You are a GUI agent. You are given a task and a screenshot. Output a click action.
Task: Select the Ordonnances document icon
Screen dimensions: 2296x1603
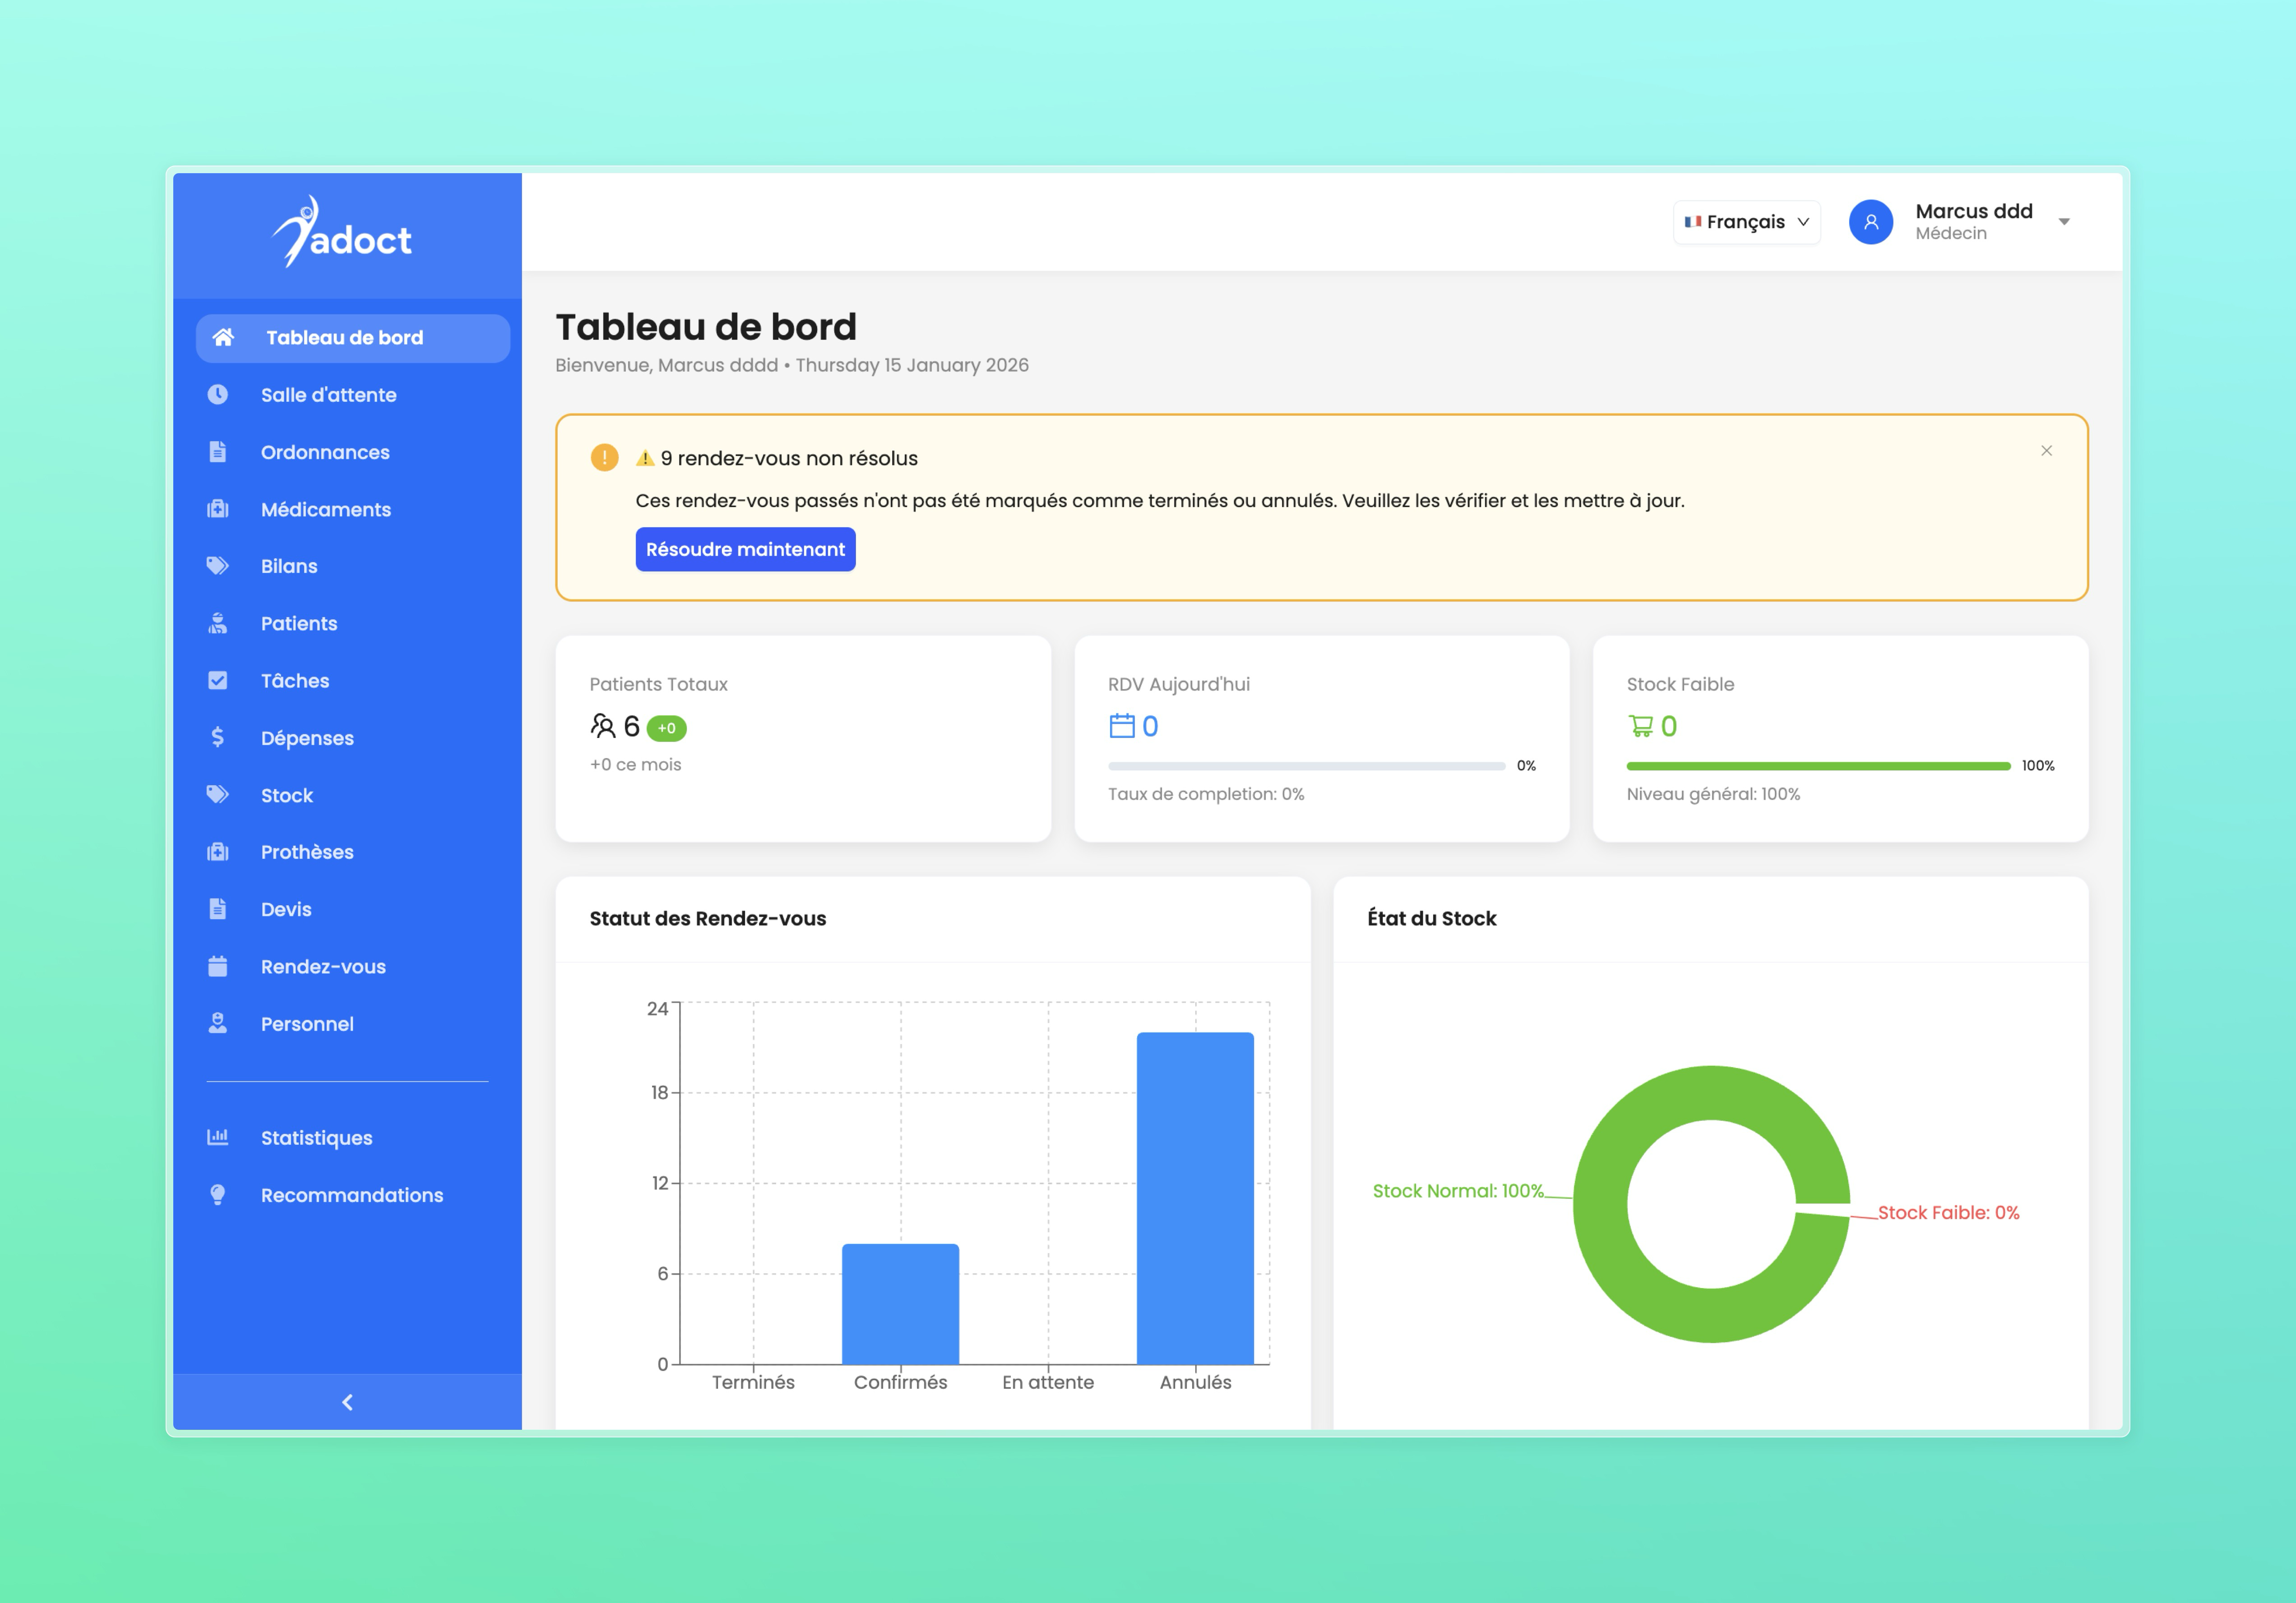[219, 452]
